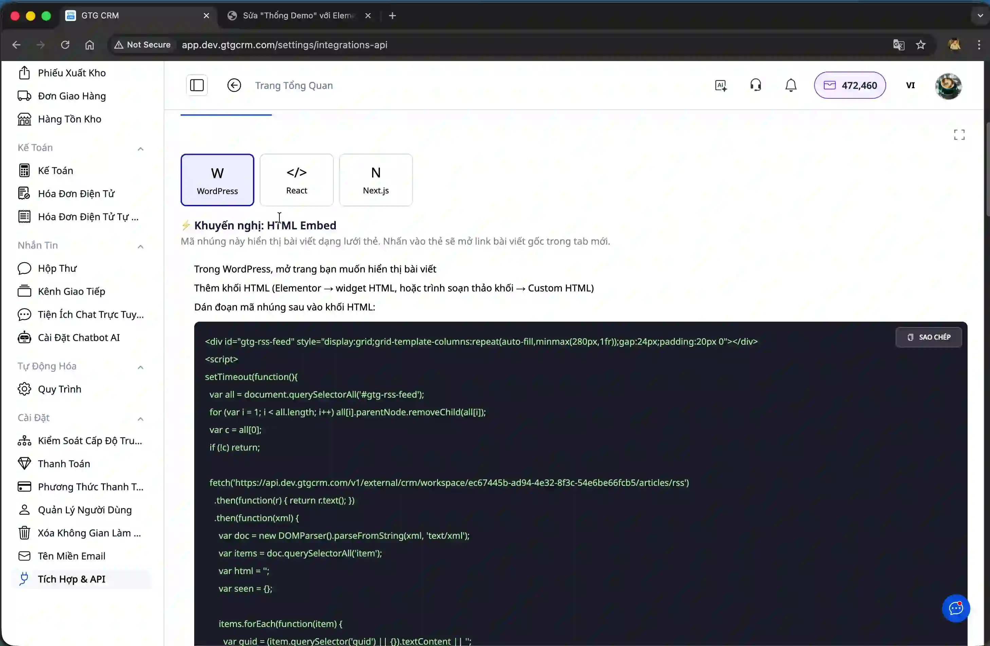Open Cài Đặt Chatbot AI in sidebar
Viewport: 990px width, 646px height.
[79, 338]
